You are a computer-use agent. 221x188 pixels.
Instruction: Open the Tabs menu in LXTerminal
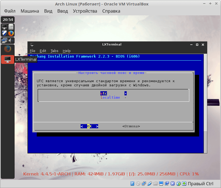pos(54,51)
